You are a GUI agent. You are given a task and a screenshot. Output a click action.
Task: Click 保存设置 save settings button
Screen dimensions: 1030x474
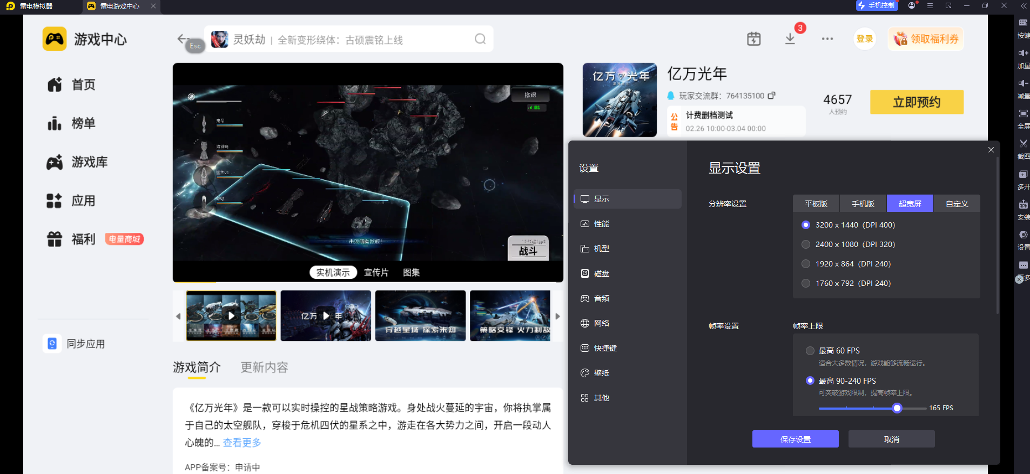(795, 439)
